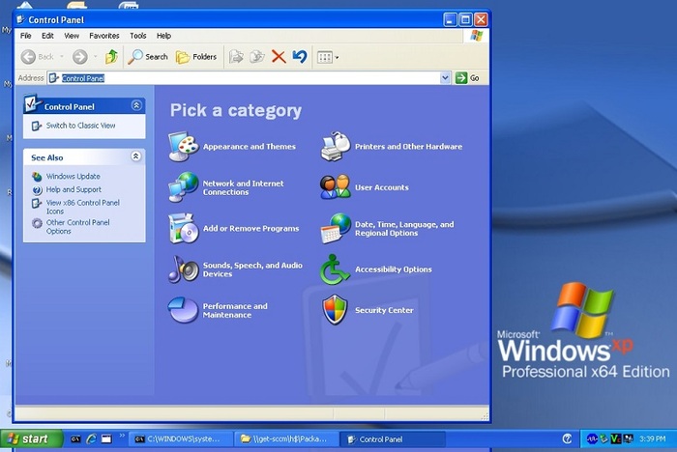Open the Back button history dropdown arrow
Image resolution: width=677 pixels, height=452 pixels.
click(x=62, y=57)
